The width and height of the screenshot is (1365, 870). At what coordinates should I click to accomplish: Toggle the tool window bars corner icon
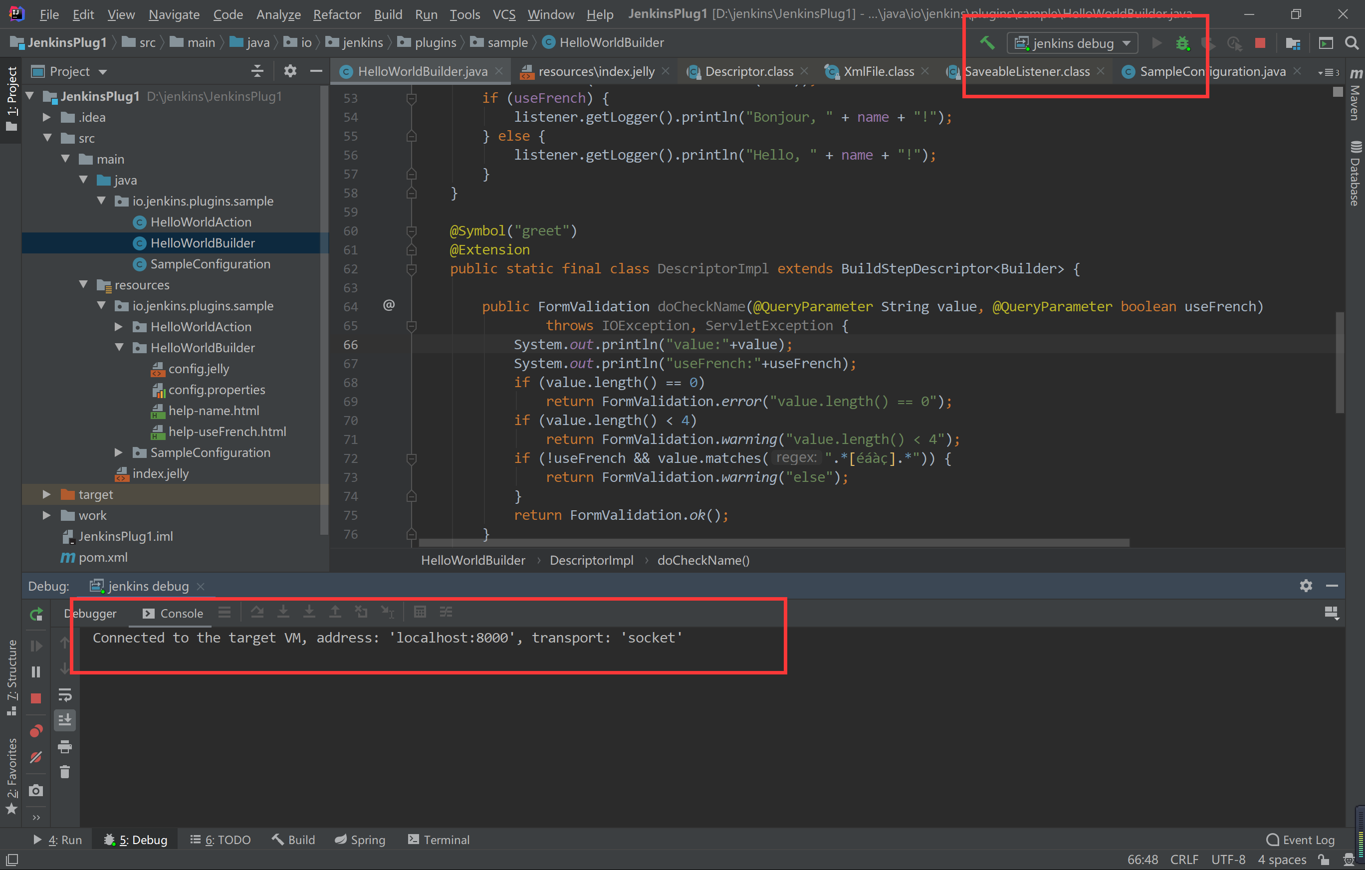[x=12, y=859]
